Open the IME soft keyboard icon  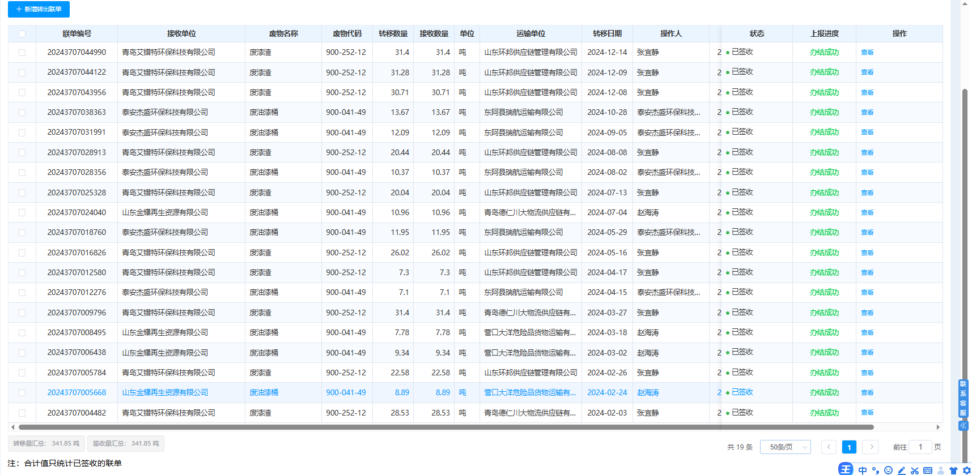click(x=928, y=470)
